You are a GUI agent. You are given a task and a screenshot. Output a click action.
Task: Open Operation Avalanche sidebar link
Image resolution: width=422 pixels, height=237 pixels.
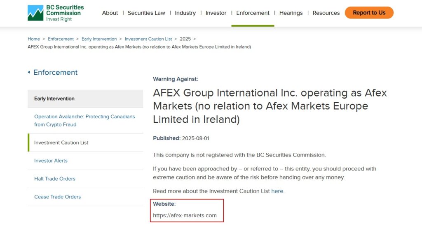click(84, 120)
